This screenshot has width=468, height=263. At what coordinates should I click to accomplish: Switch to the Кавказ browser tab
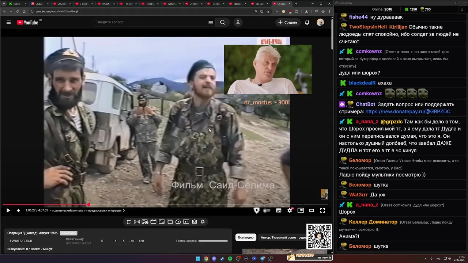click(237, 4)
